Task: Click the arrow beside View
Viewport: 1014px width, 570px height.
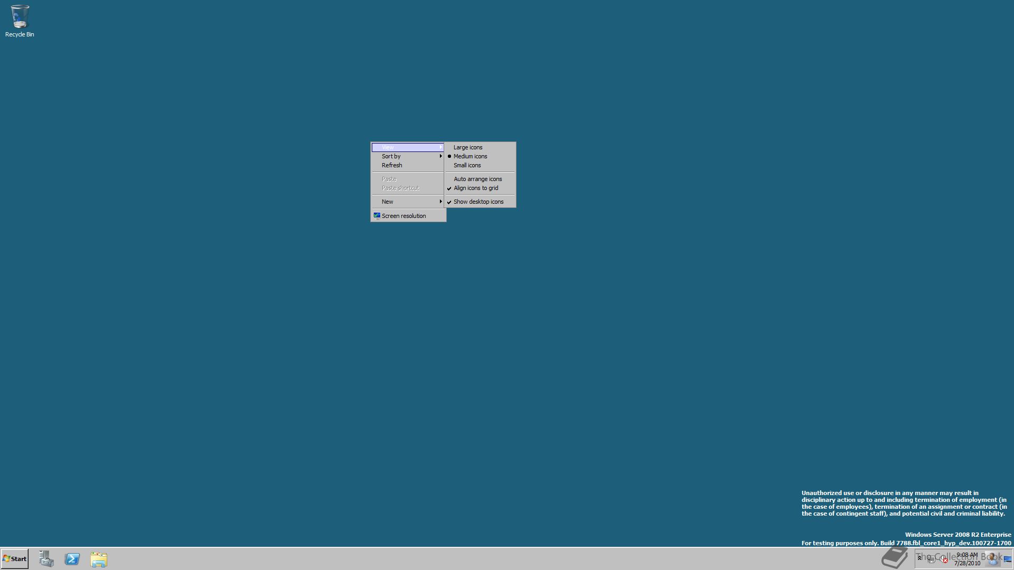Action: [440, 147]
